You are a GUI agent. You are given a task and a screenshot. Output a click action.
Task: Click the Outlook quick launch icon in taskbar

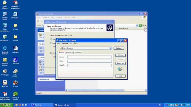[x=16, y=105]
